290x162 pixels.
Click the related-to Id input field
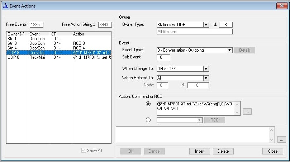[198, 85]
